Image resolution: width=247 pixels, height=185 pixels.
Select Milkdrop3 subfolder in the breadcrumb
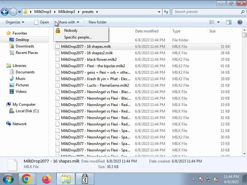[x=67, y=12]
